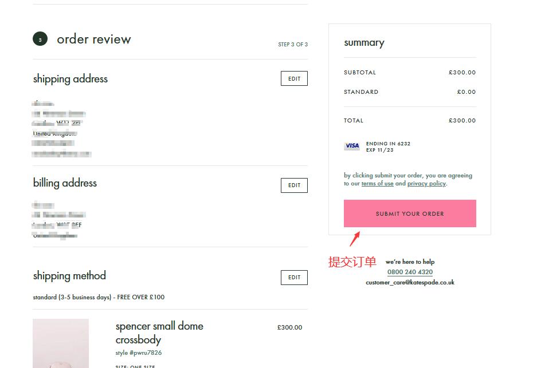This screenshot has width=537, height=368.
Task: Click the spencer small dome crossbody title
Action: click(159, 333)
